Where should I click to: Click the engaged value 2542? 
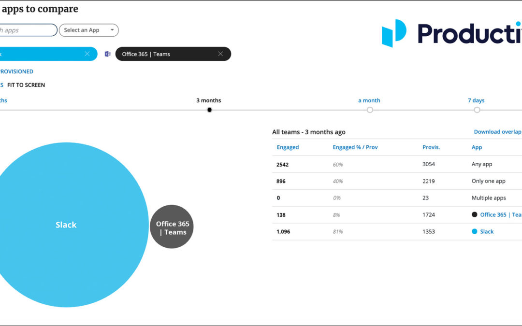(282, 164)
